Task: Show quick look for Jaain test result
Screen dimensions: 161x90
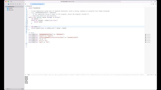Action: (x=146, y=36)
